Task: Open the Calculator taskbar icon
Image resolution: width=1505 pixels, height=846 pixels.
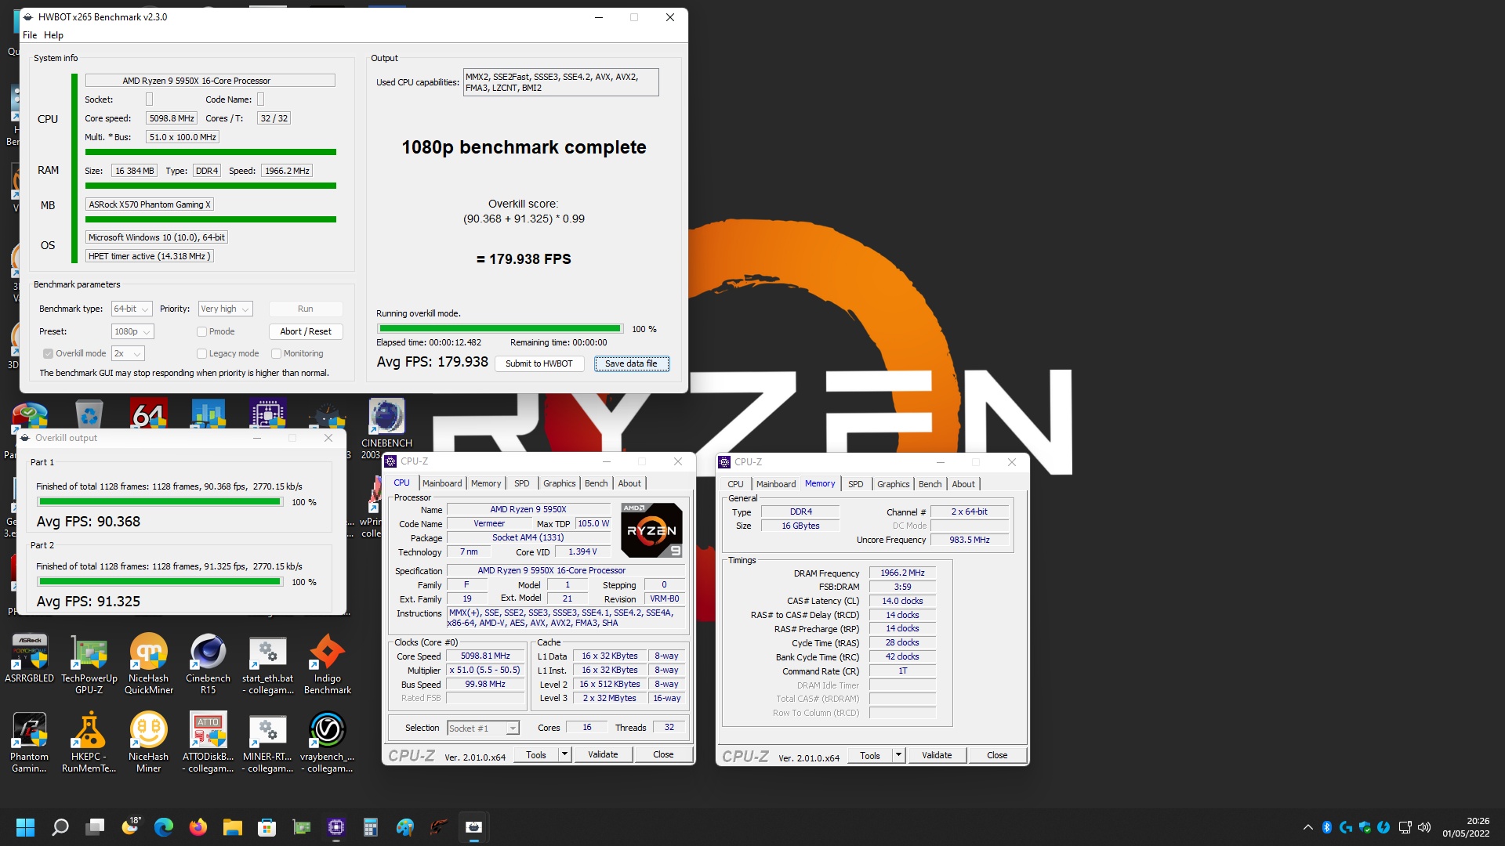Action: click(x=371, y=827)
